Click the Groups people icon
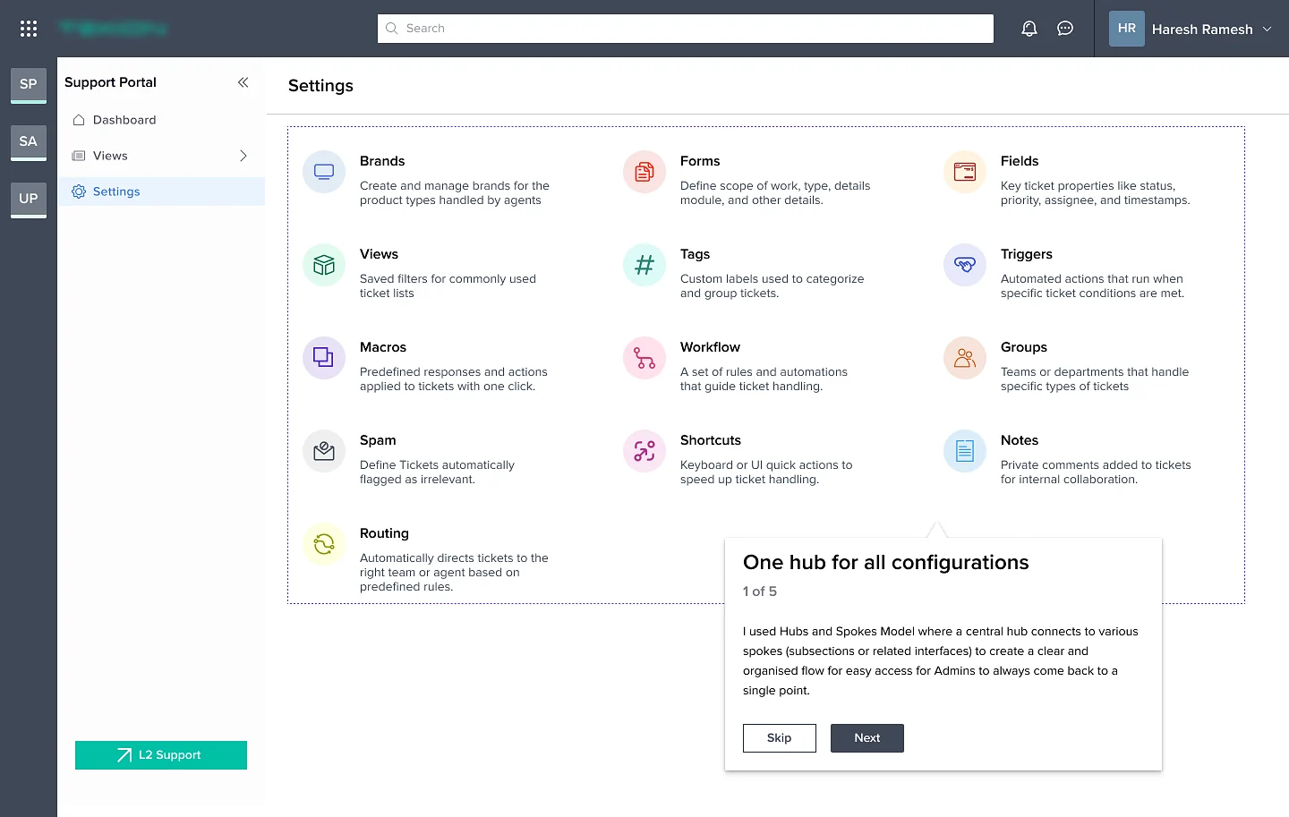Viewport: 1289px width, 817px height. click(965, 358)
